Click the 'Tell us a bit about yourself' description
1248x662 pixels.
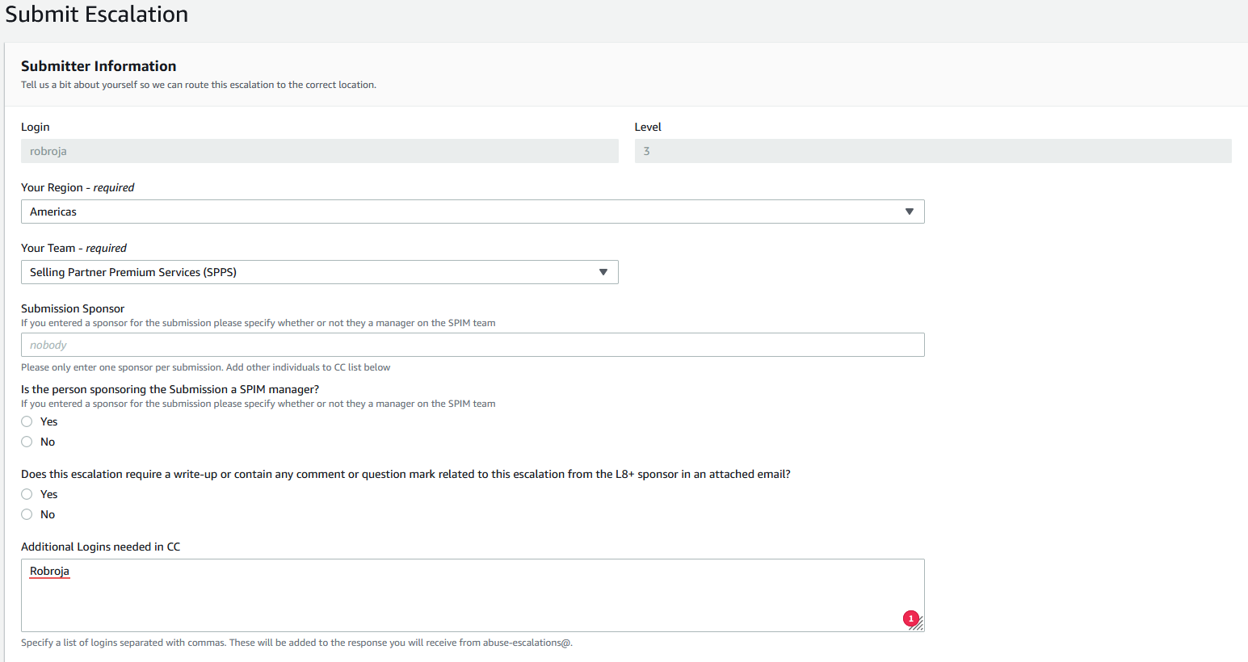tap(199, 85)
